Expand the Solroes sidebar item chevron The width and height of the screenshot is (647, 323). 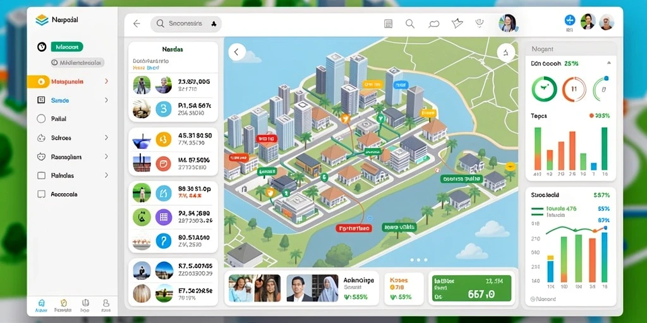[x=106, y=138]
